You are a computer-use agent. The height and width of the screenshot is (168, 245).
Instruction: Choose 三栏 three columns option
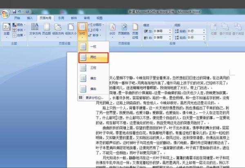[93, 68]
